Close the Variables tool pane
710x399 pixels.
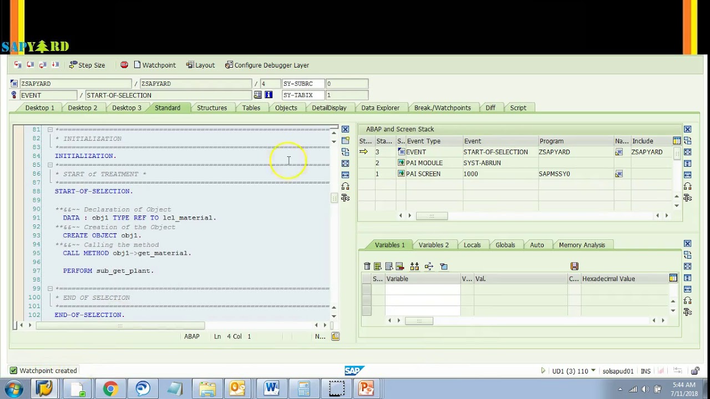(x=687, y=244)
